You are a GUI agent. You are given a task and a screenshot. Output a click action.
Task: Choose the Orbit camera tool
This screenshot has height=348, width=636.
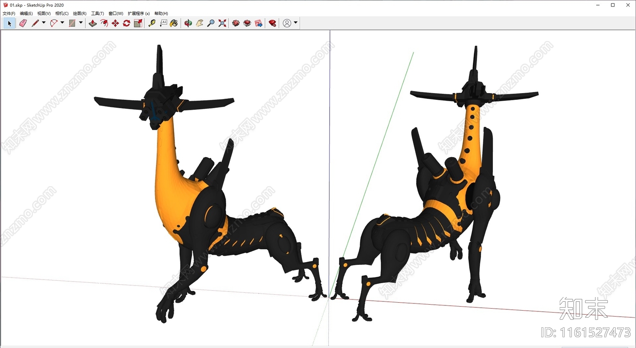click(x=188, y=23)
